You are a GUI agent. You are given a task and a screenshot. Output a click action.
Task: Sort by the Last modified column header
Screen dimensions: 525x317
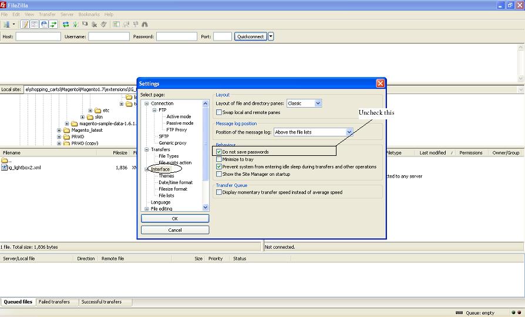(434, 153)
